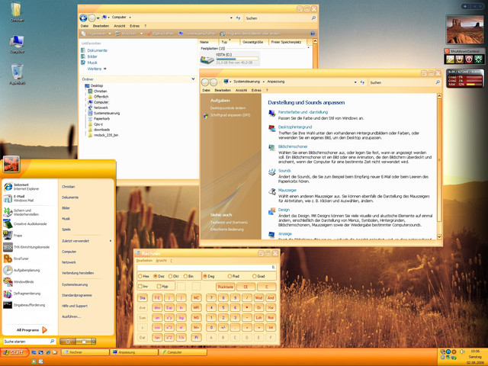The width and height of the screenshot is (488, 366).
Task: Open shutdown options arrow in start menu
Action: (94, 342)
